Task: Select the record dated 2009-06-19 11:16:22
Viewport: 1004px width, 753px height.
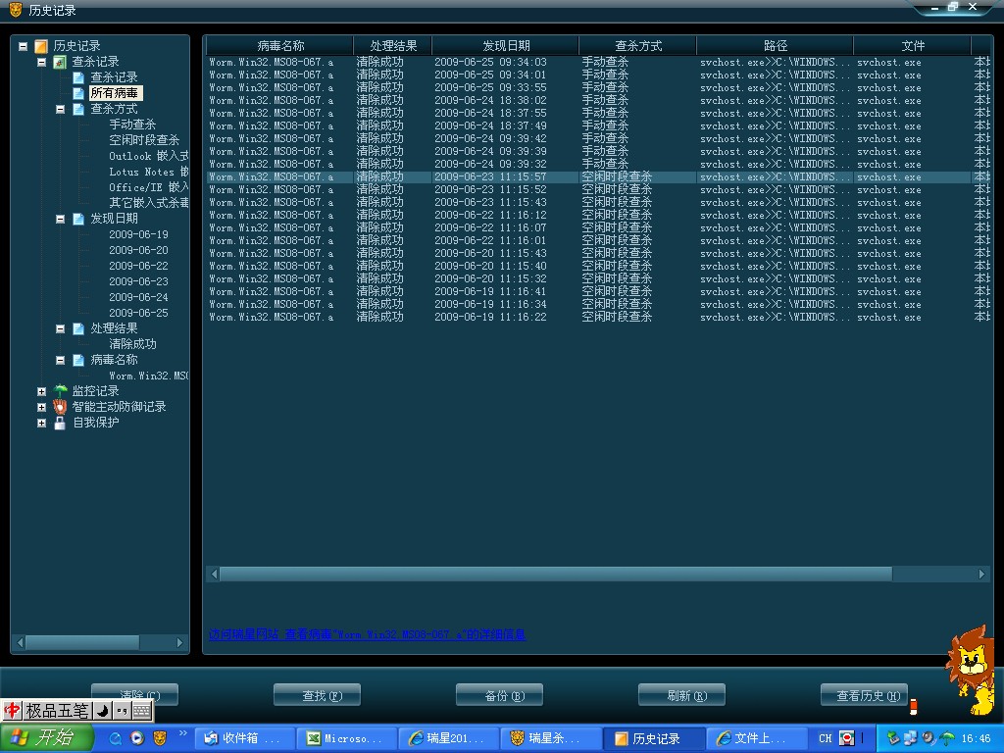Action: [x=596, y=317]
